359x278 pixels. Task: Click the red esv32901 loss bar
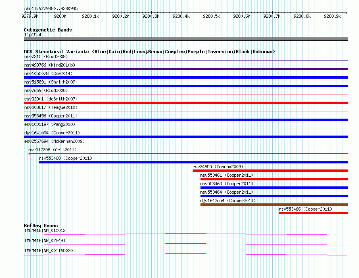point(186,103)
